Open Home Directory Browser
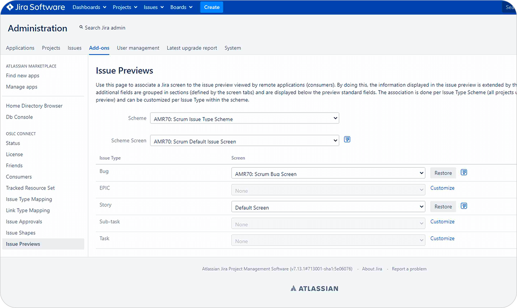 tap(34, 106)
